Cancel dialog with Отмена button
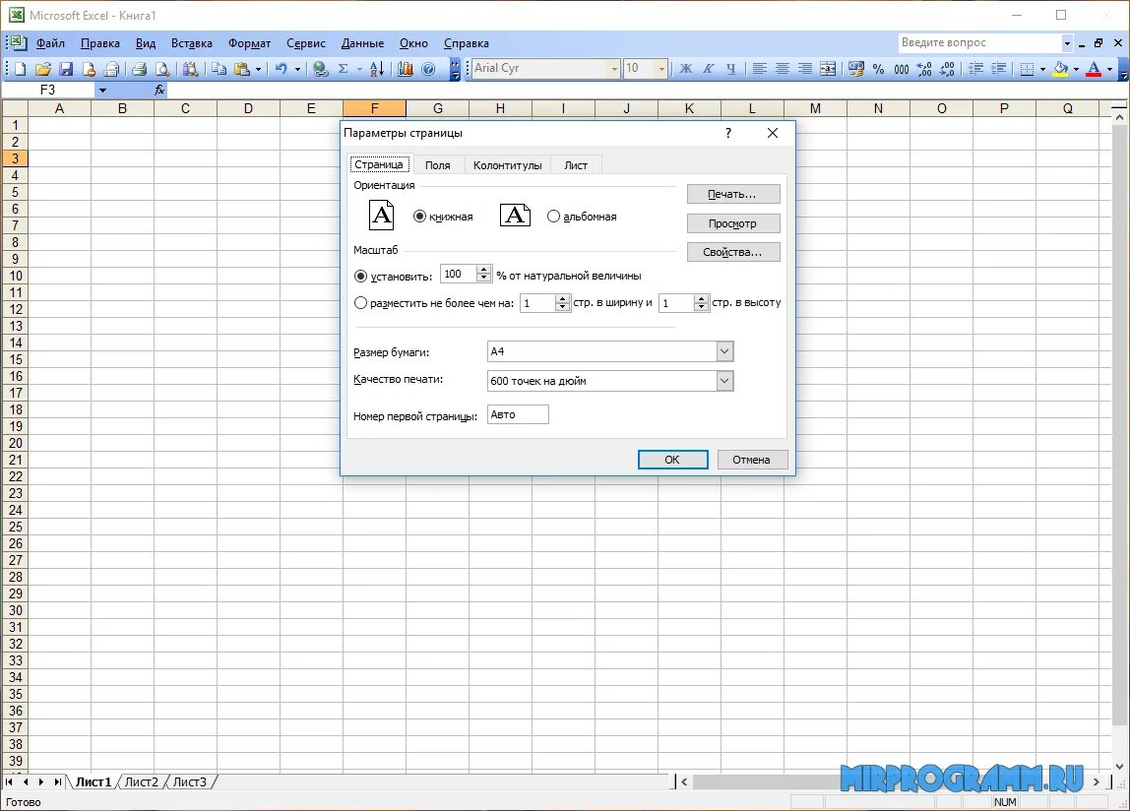 pos(752,460)
